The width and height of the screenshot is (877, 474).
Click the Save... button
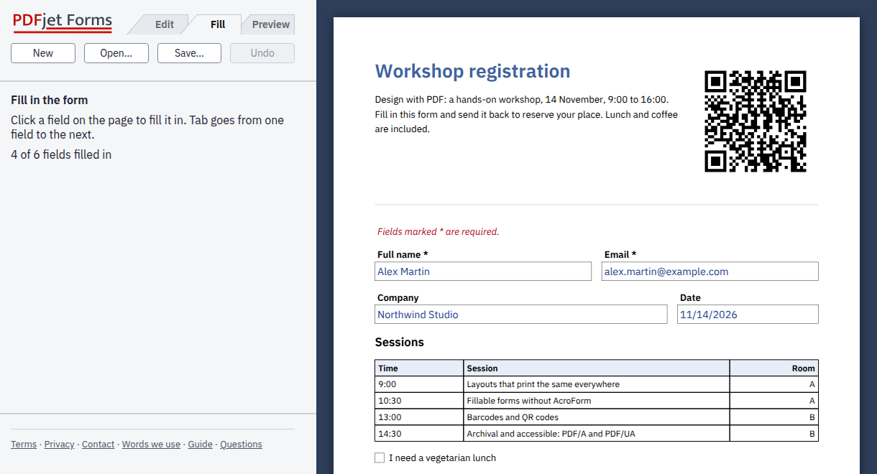tap(189, 53)
